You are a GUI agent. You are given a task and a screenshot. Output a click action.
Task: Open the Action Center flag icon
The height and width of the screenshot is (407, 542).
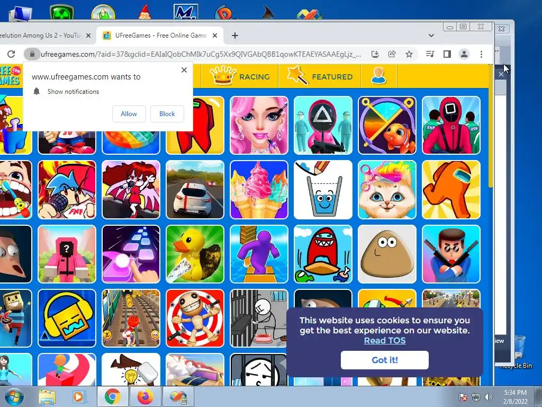pyautogui.click(x=463, y=397)
